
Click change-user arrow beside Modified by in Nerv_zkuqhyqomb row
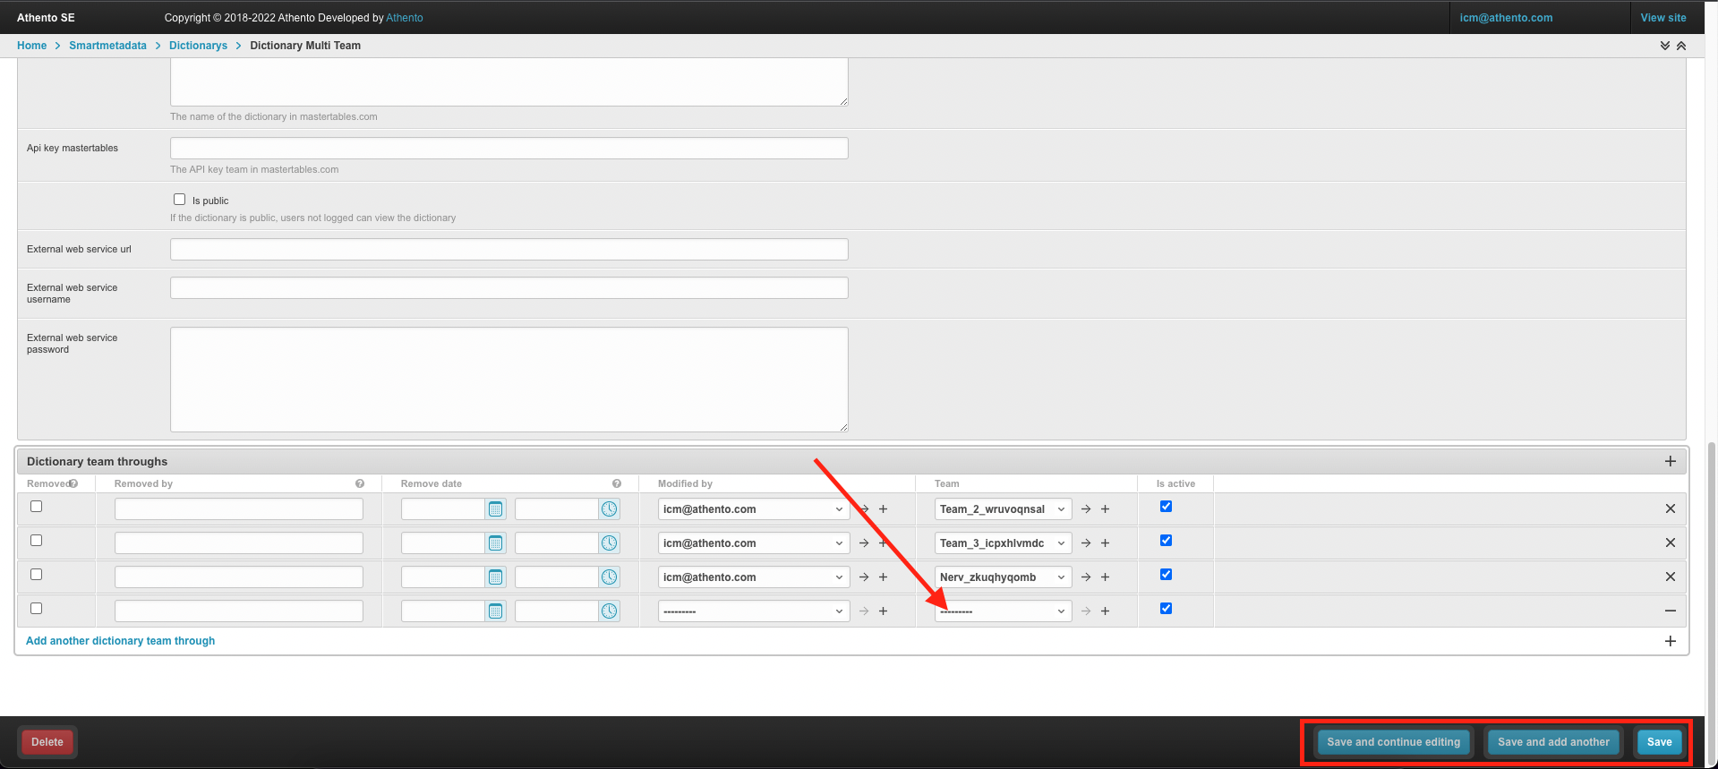pyautogui.click(x=864, y=577)
